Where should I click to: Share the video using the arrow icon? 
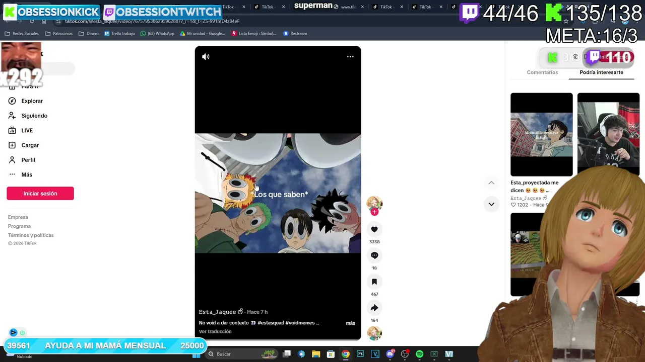[x=374, y=308]
